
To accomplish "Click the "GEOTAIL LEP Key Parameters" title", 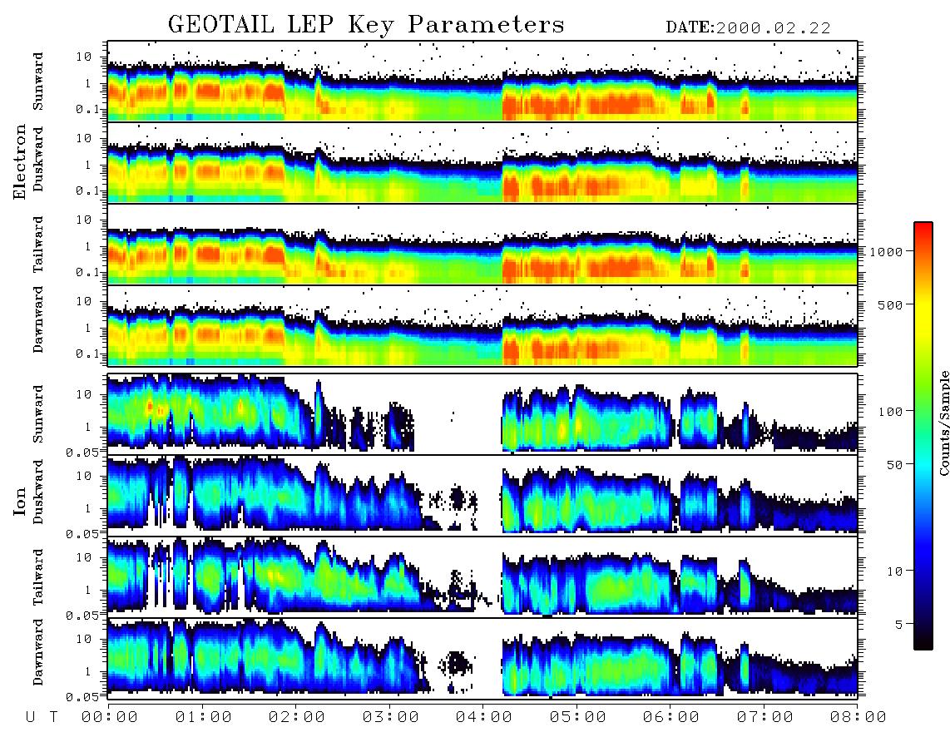I will [x=366, y=25].
